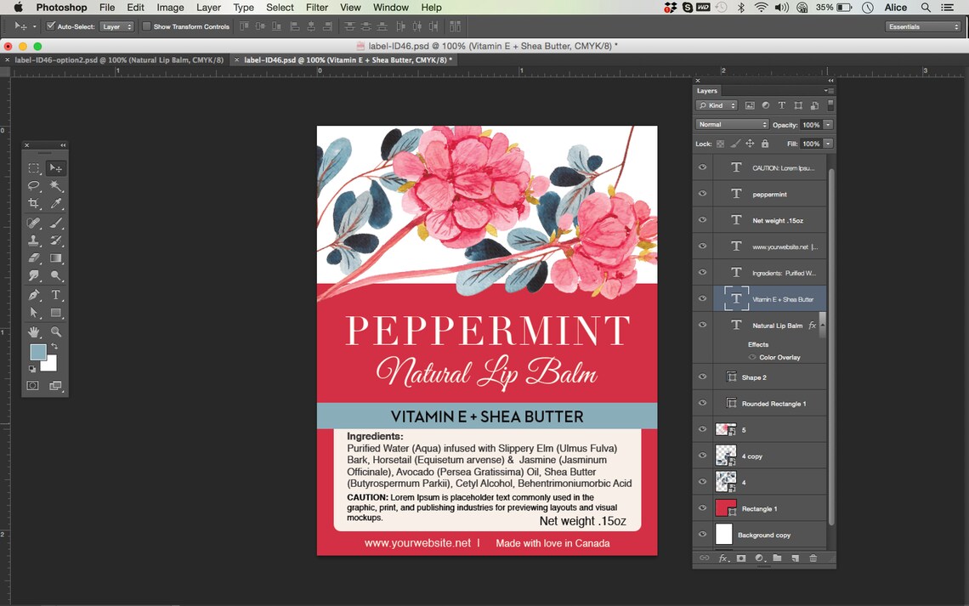This screenshot has width=969, height=606.
Task: Open the Opacity dropdown in the Layers panel
Action: 829,124
